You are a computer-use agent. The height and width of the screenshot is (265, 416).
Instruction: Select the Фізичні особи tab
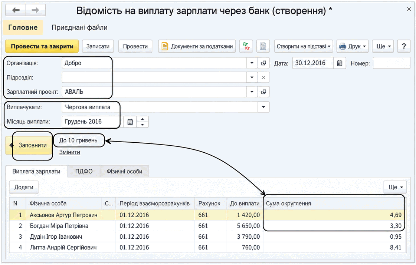click(124, 172)
